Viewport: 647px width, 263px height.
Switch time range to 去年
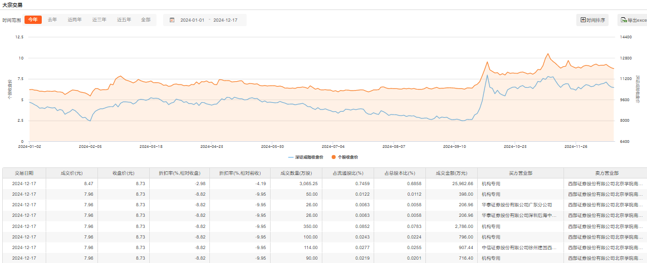[x=52, y=19]
